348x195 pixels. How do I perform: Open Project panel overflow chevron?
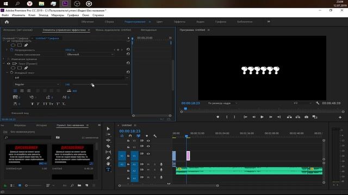99,125
